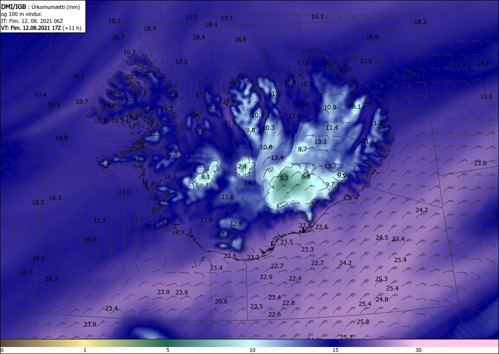The image size is (499, 354).
Task: Click the map value 25.2
Action: click(363, 322)
